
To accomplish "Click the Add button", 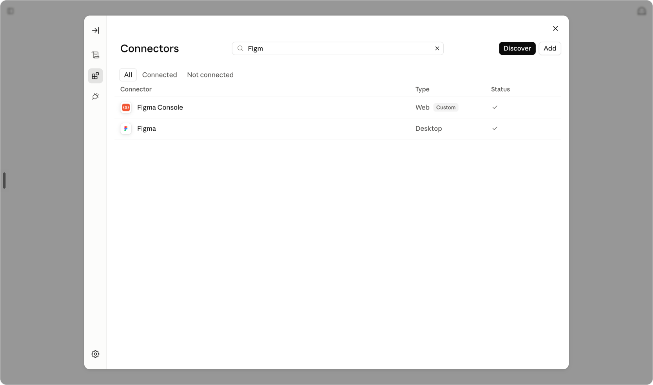I will coord(550,49).
